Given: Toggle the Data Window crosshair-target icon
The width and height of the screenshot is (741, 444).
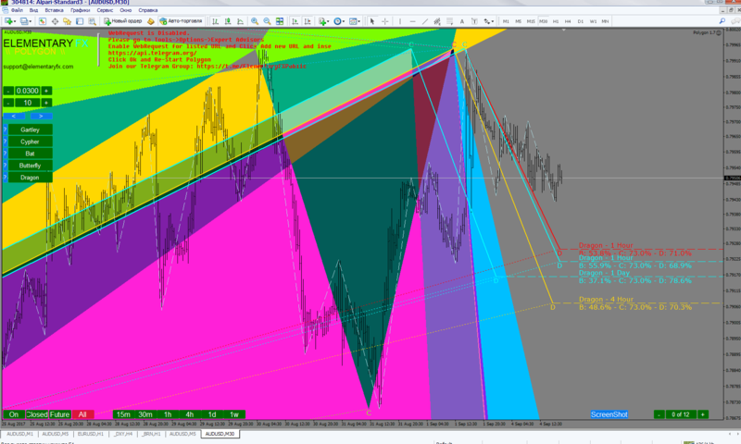Looking at the screenshot, I should [55, 21].
